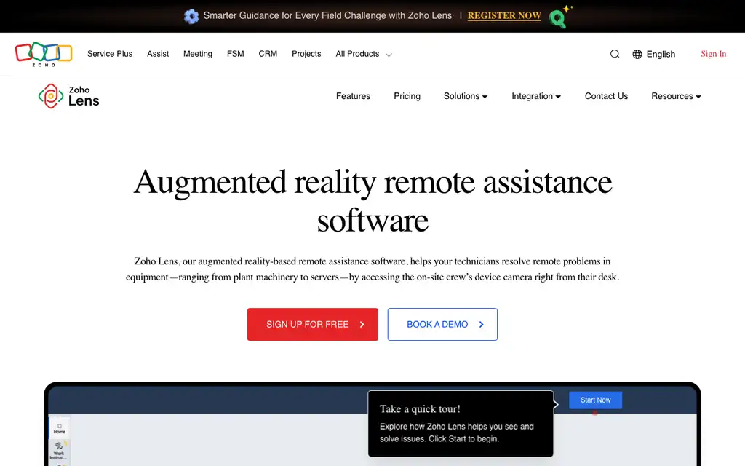Click the arrow inside Sign Up For Free
This screenshot has width=745, height=466.
tap(362, 324)
